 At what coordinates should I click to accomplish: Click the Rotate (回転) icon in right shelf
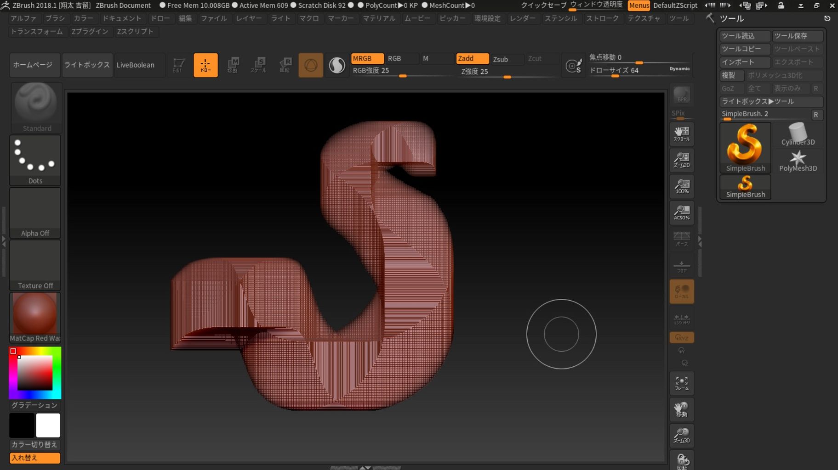pos(682,461)
